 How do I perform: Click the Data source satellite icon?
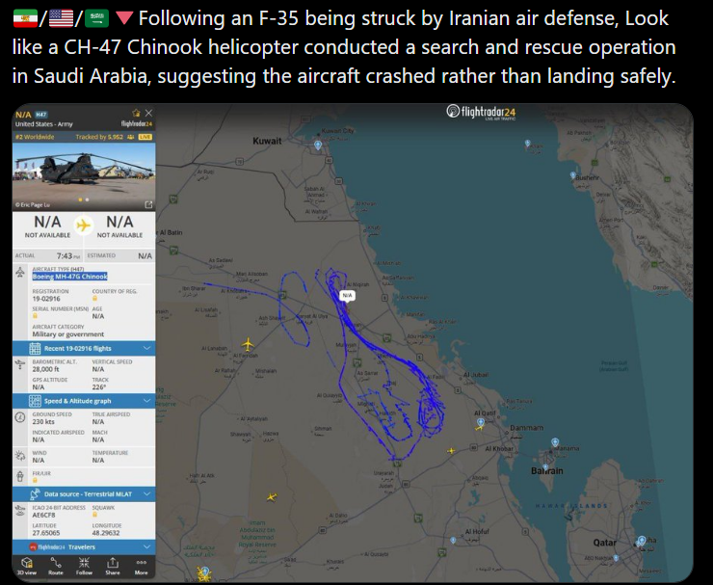(x=35, y=494)
